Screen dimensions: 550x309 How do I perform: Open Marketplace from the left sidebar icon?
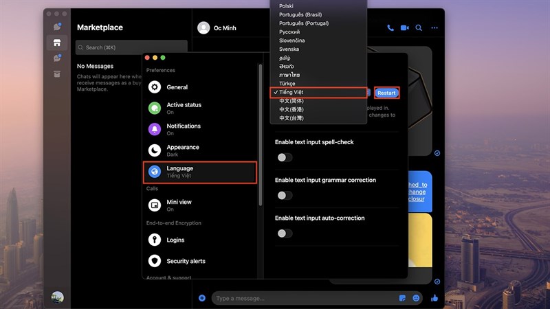[x=58, y=43]
